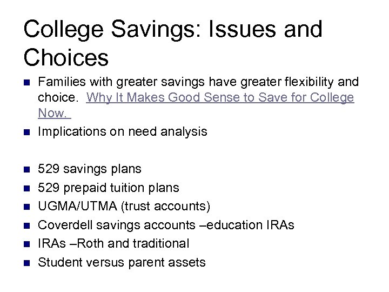Select the 'Implications on need analysis' line
The height and width of the screenshot is (292, 389).
(x=123, y=131)
